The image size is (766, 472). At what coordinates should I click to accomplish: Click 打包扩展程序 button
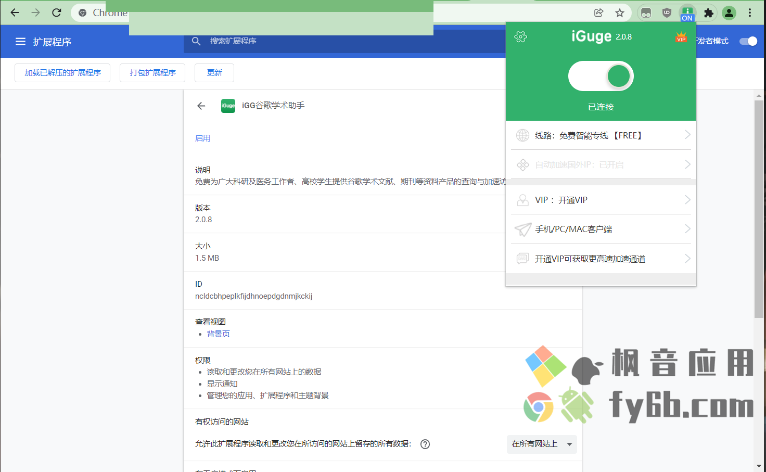click(x=153, y=73)
